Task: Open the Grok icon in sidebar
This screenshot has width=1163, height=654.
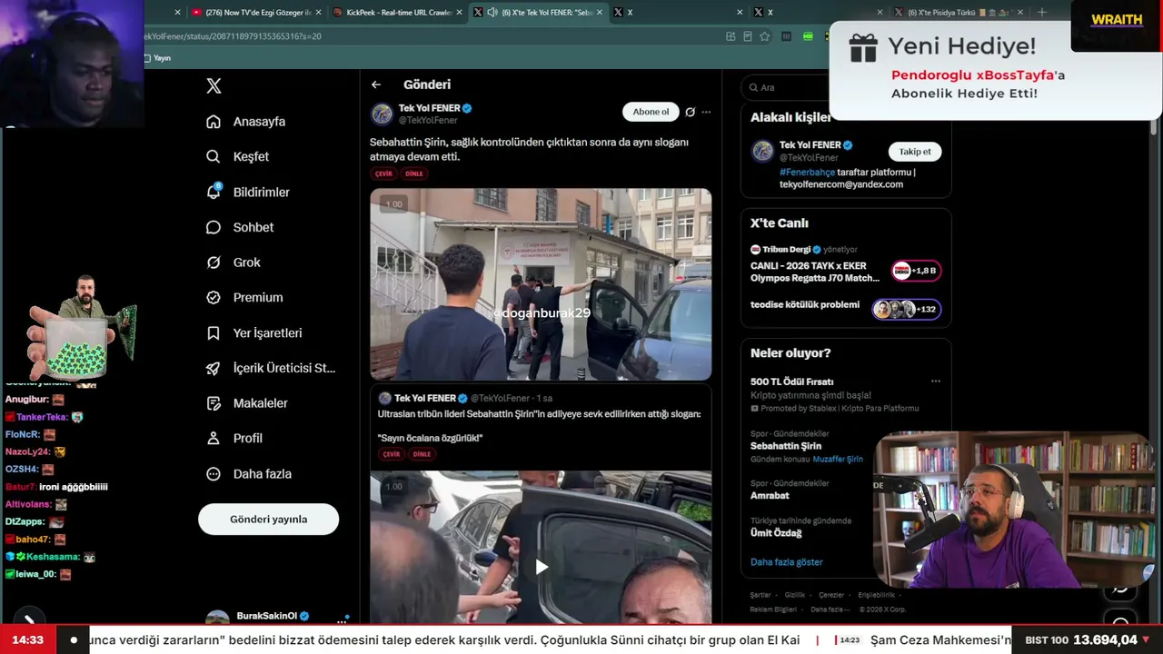Action: click(214, 263)
